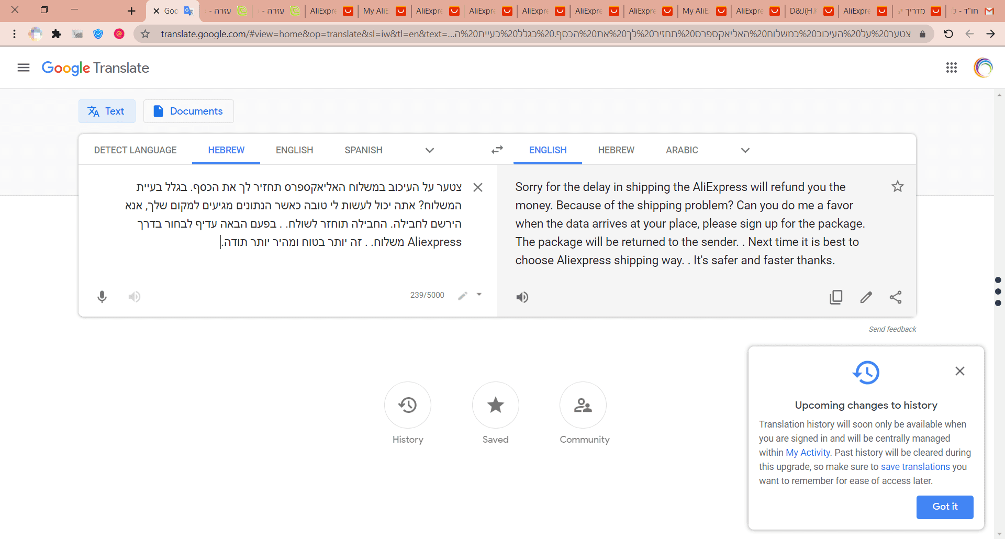Expand more target languages list
The width and height of the screenshot is (1005, 539).
tap(745, 150)
